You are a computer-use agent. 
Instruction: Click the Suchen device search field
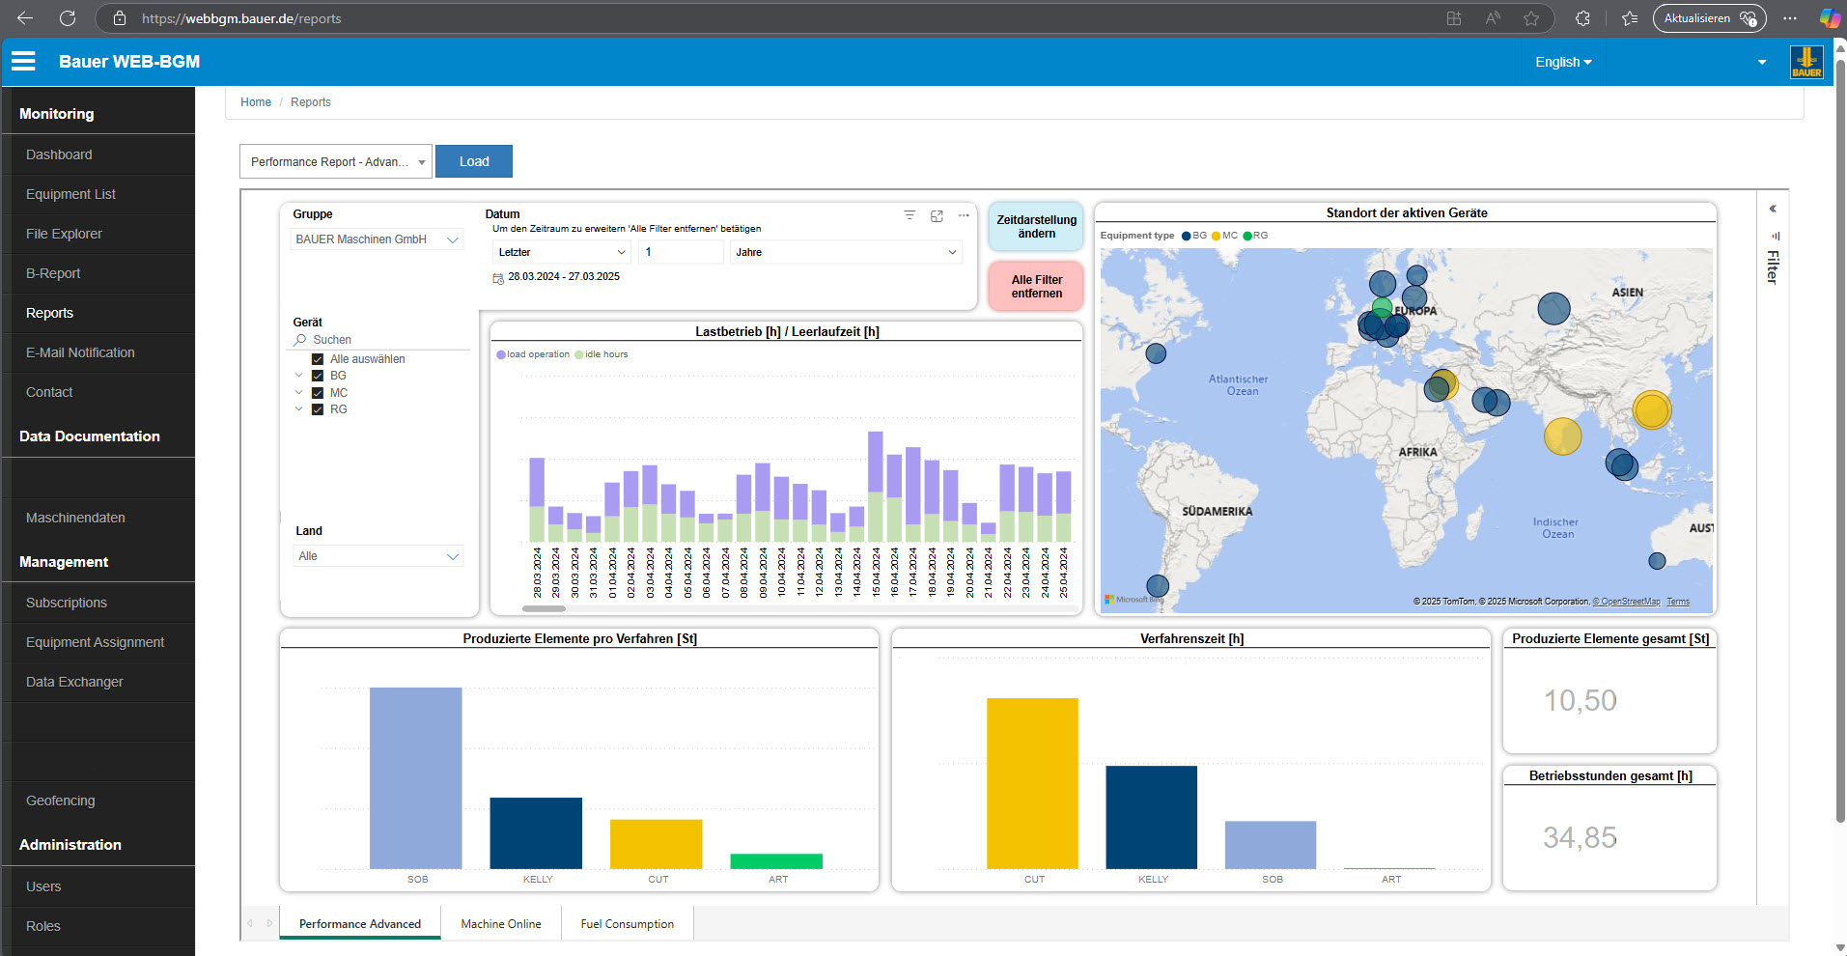pyautogui.click(x=381, y=340)
